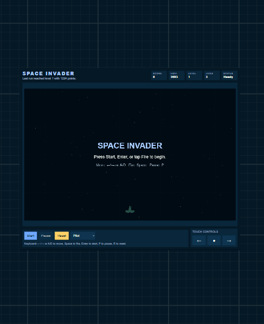Click the Lives stat box
The image size is (264, 324).
coord(212,75)
